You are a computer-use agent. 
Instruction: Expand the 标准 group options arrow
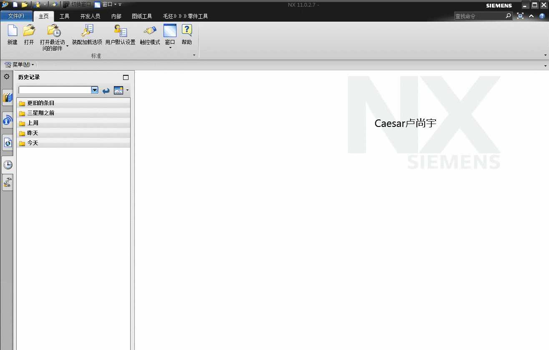194,55
